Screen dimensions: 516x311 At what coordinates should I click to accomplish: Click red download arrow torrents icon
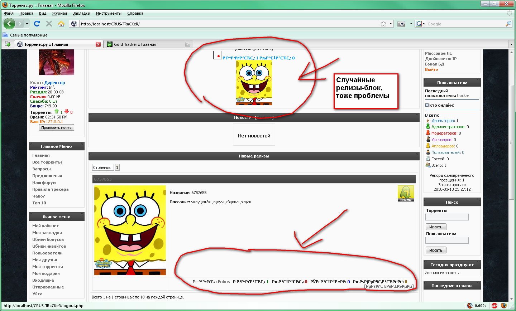click(67, 111)
